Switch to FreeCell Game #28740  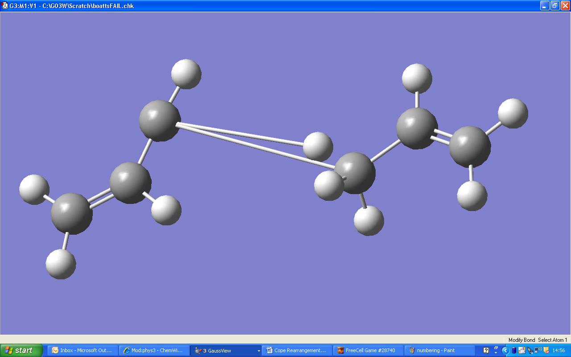pos(369,350)
